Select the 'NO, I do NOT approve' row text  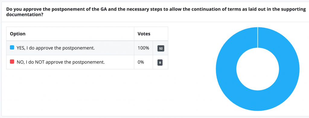(x=60, y=62)
